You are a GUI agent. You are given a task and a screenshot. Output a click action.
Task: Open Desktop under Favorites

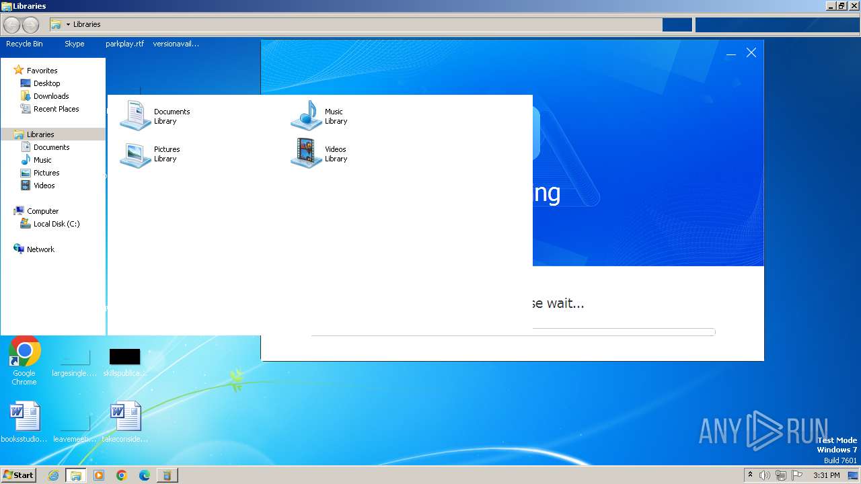[x=46, y=83]
